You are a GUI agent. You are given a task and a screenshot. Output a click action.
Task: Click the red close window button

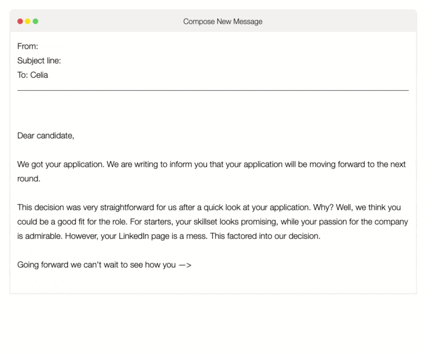(20, 21)
